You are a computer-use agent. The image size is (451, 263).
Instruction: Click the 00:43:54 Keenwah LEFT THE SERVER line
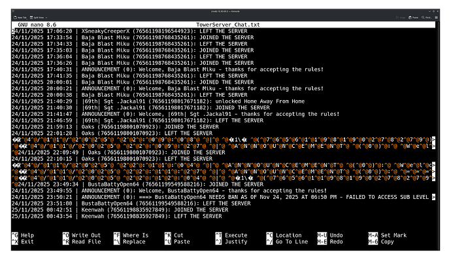[117, 216]
